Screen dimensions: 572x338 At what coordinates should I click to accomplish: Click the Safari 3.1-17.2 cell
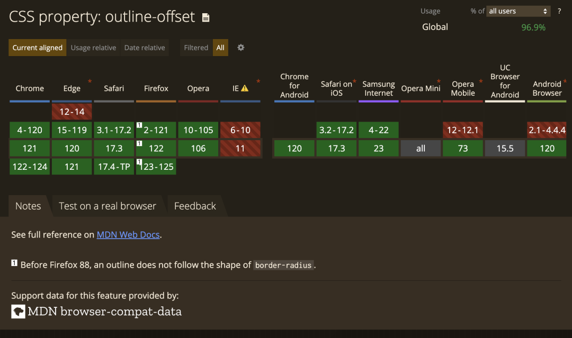tap(114, 130)
